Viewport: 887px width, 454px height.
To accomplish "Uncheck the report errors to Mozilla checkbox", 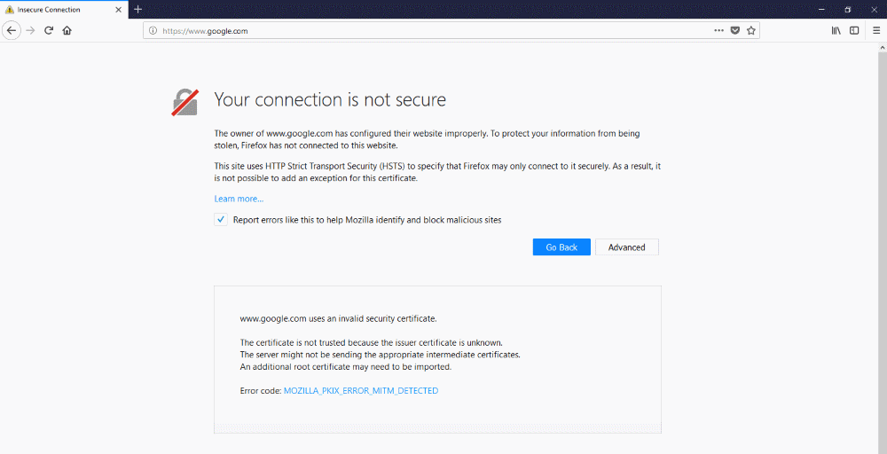I will (221, 220).
